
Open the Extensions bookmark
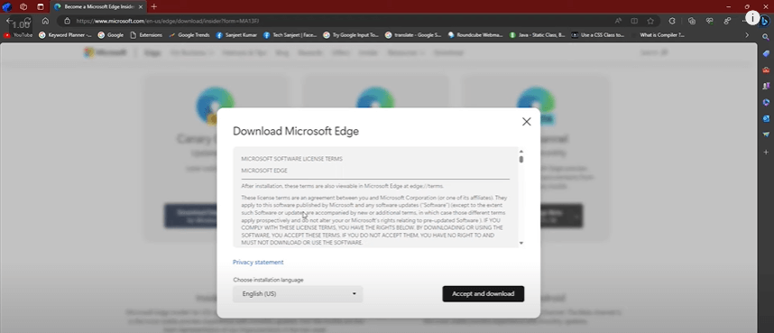(146, 35)
